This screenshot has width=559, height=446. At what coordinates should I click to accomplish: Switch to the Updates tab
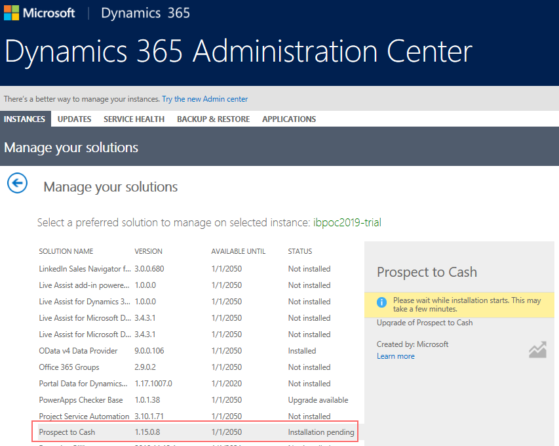pos(74,119)
